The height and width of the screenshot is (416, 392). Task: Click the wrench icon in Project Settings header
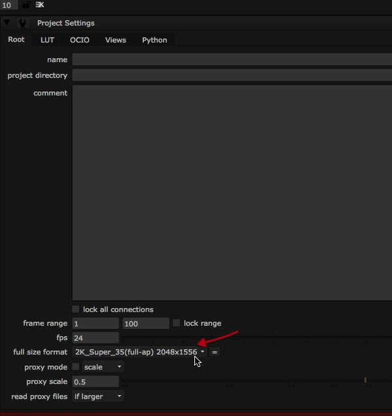coord(22,23)
